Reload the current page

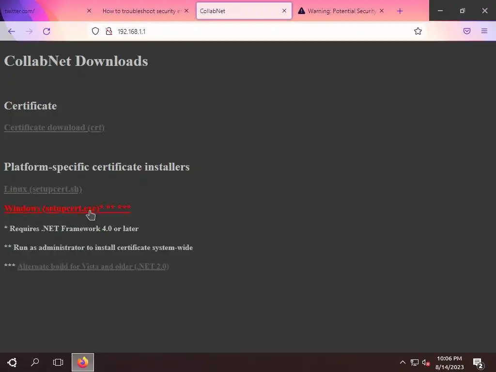pyautogui.click(x=46, y=31)
